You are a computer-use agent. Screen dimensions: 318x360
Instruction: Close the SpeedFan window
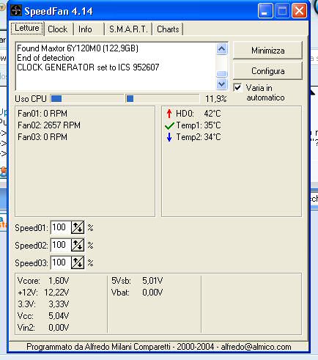[x=300, y=11]
